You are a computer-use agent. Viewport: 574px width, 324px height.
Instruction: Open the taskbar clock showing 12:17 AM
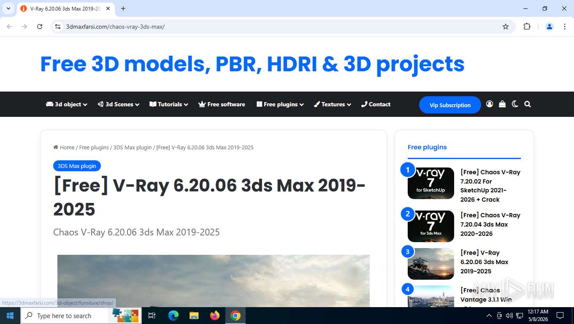[538, 316]
